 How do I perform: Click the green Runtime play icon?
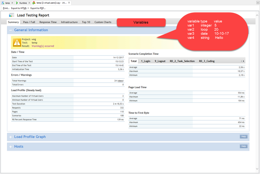17,3
